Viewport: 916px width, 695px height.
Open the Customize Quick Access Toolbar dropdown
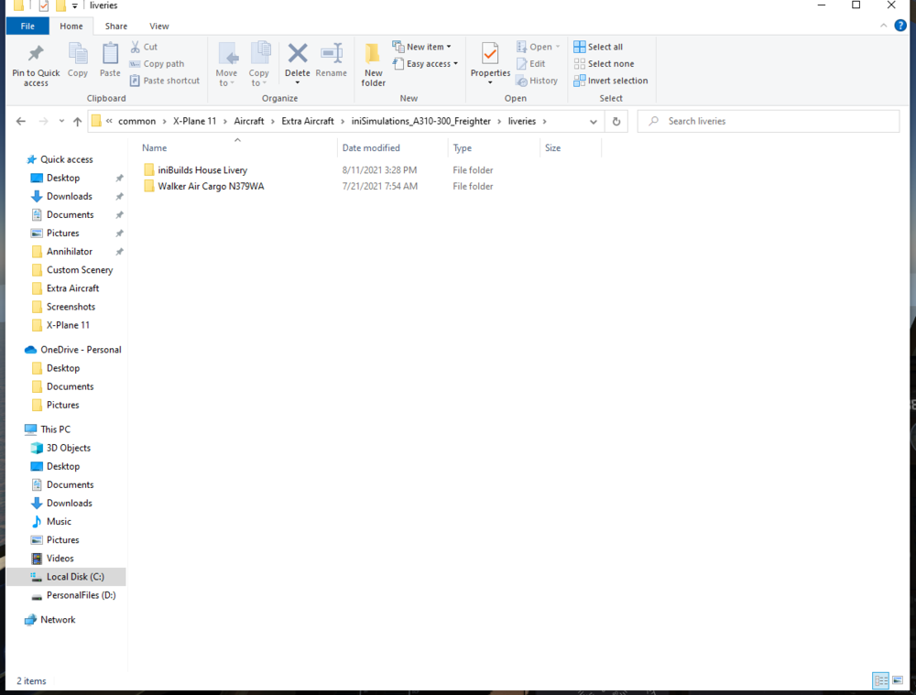(75, 6)
